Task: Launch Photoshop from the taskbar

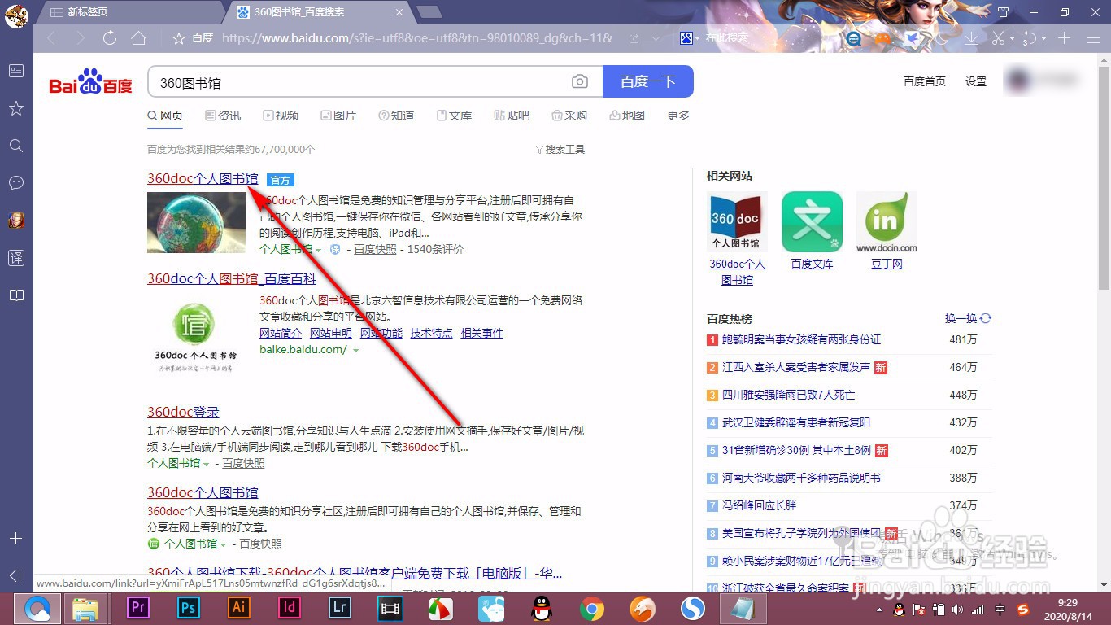Action: [x=188, y=608]
